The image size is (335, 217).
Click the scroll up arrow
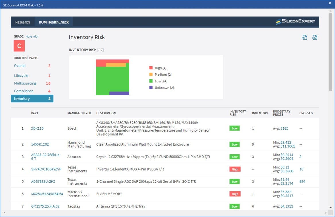[330, 11]
